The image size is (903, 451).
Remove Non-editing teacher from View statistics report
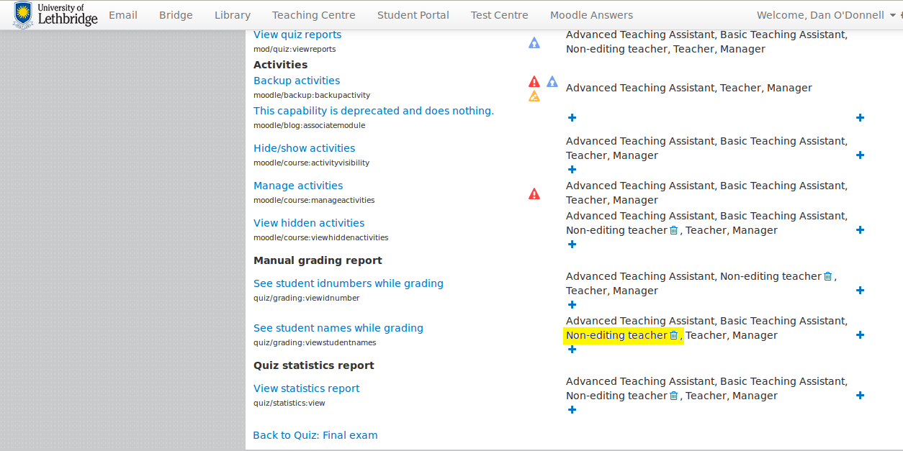pyautogui.click(x=674, y=396)
